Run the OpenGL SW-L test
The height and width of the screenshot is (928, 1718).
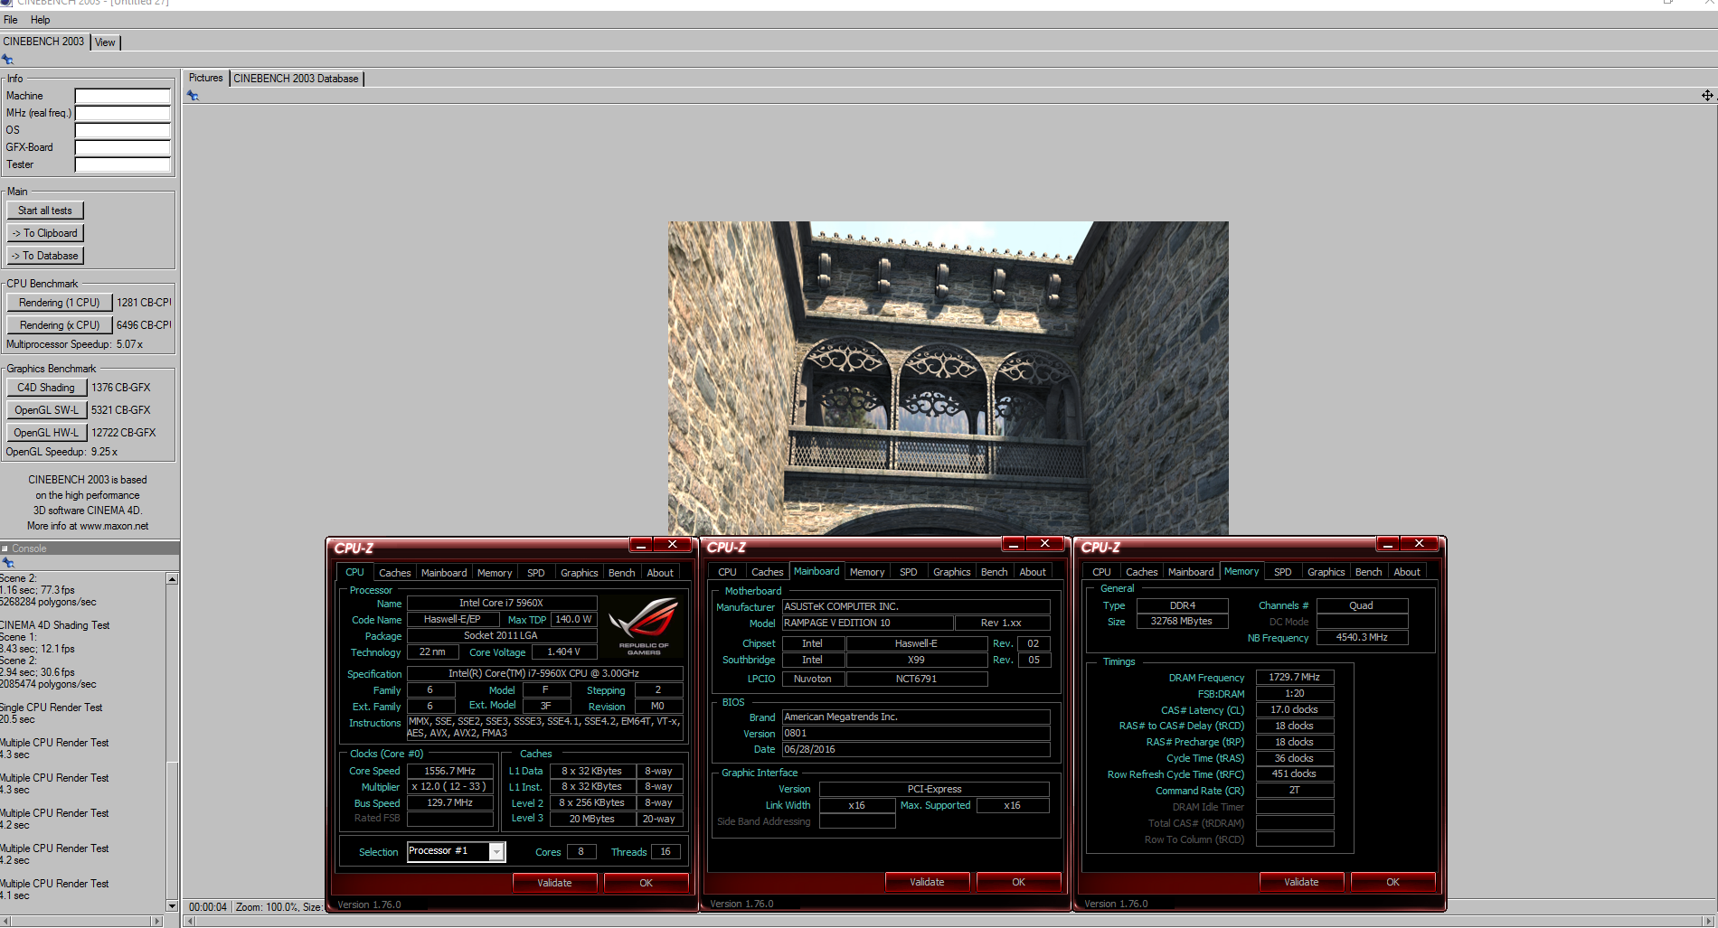pos(47,410)
